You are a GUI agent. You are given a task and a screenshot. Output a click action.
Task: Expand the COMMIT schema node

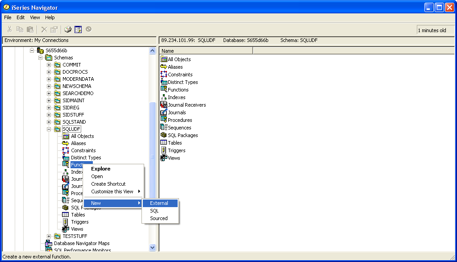49,65
